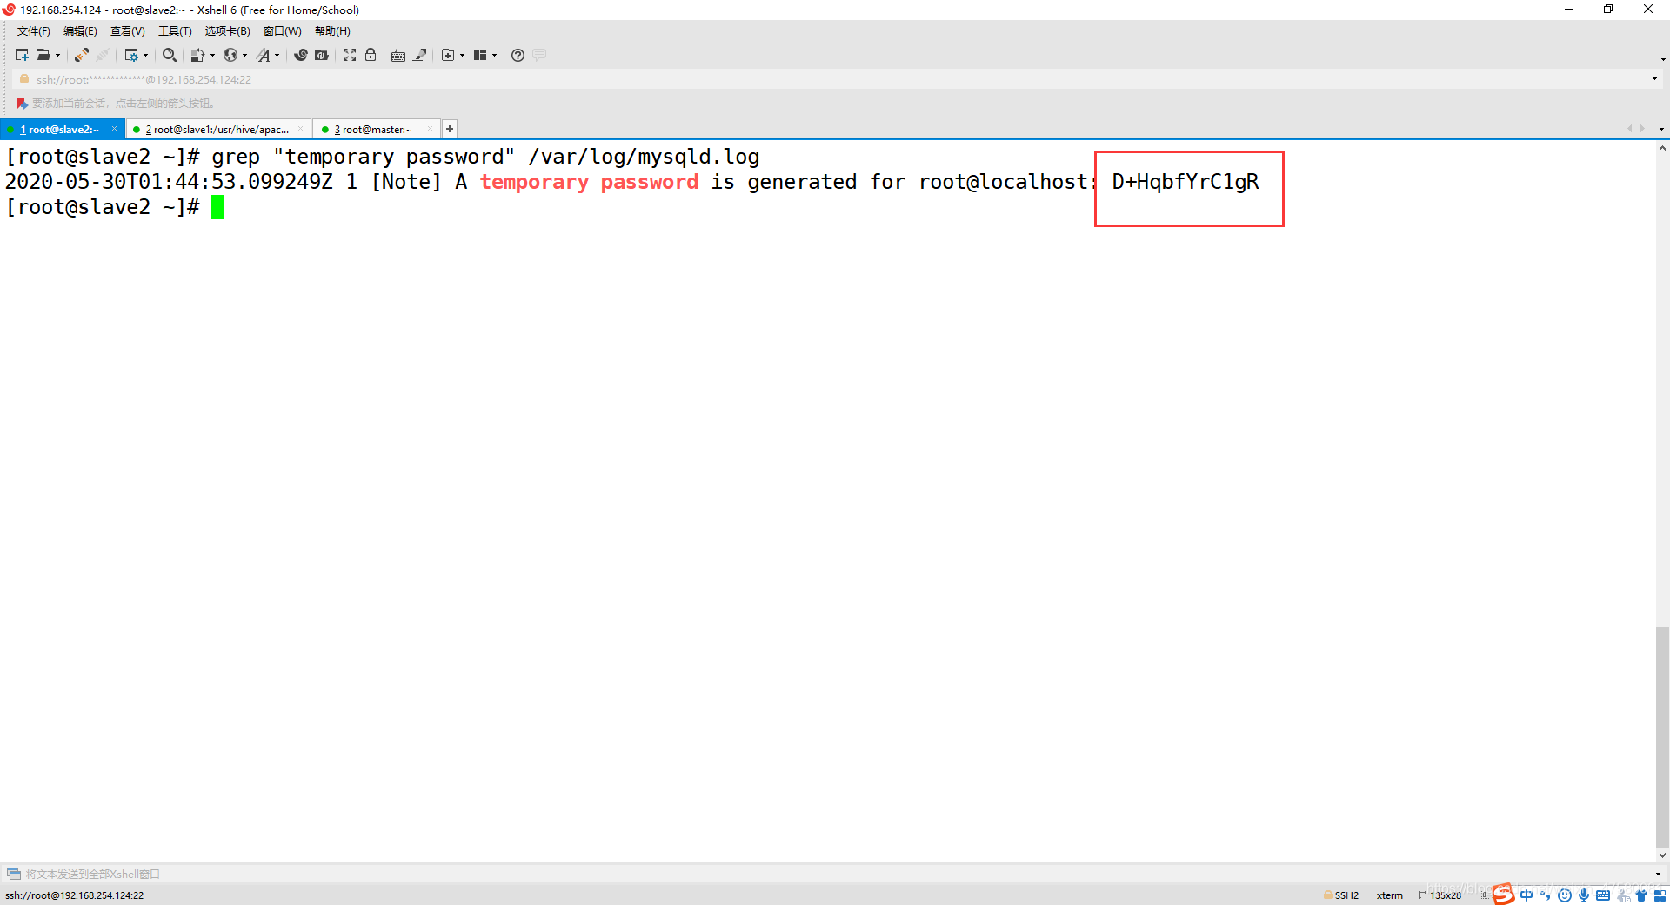Launch Xmanager icon in toolbar
The width and height of the screenshot is (1670, 905).
(322, 55)
